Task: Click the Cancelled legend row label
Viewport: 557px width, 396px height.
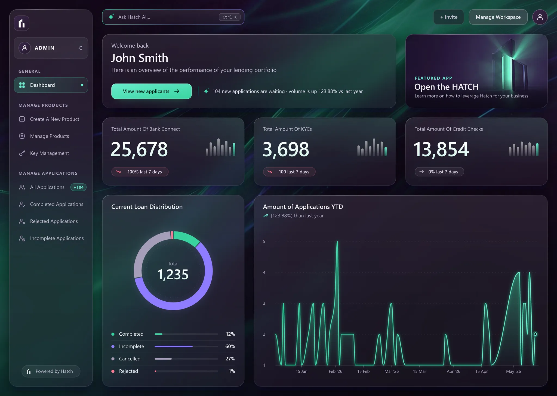Action: pos(130,359)
